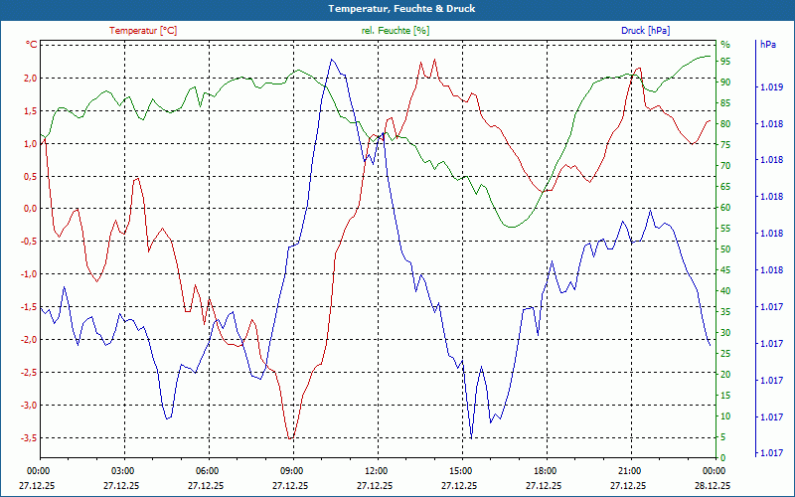Image resolution: width=795 pixels, height=497 pixels.
Task: Click the "90" value on humidity axis
Action: [725, 83]
